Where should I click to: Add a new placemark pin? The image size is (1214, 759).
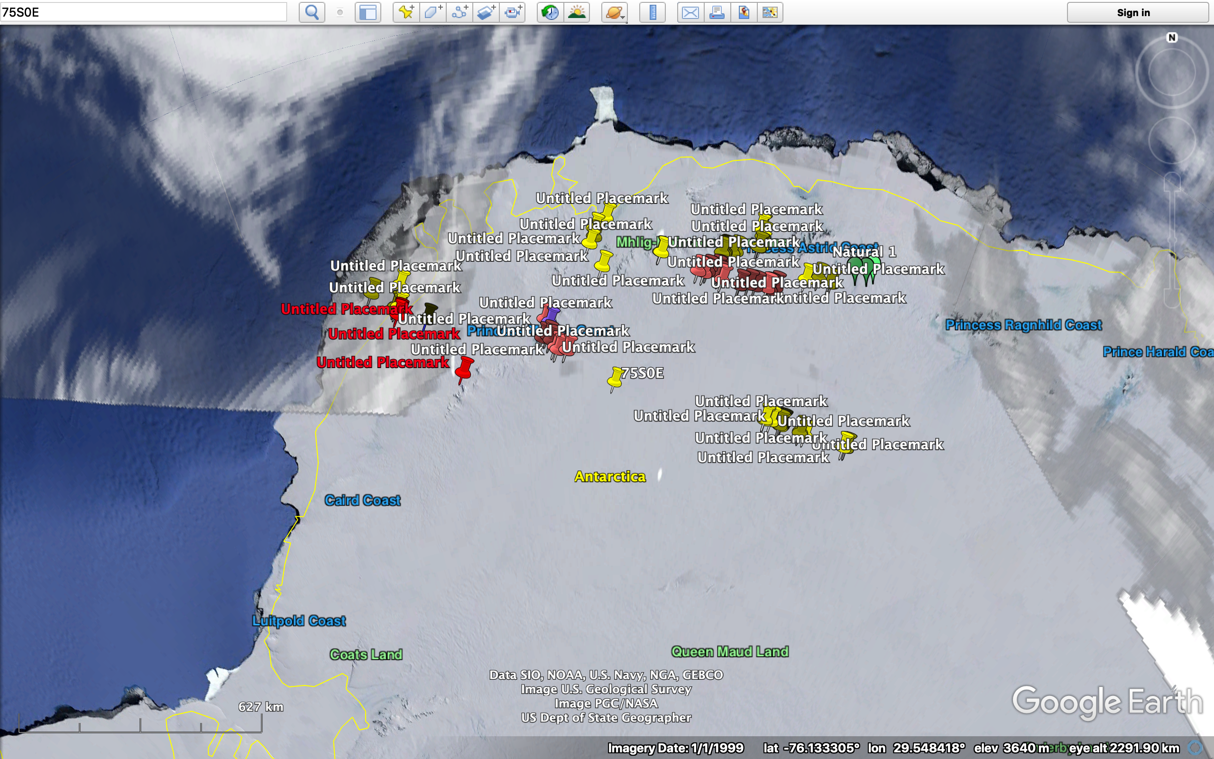point(406,12)
